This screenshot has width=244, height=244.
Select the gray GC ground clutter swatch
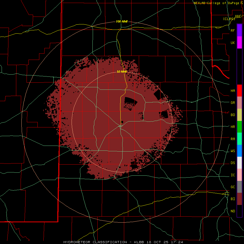239,187
